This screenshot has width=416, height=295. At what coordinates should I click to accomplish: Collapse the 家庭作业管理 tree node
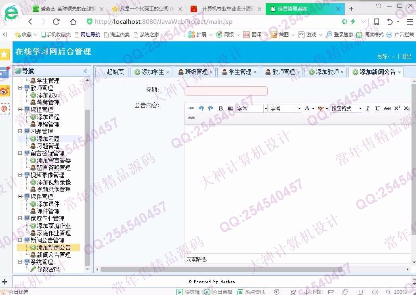coord(20,218)
